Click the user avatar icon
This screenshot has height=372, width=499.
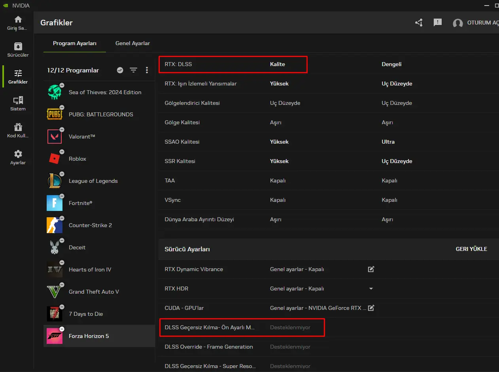[458, 23]
